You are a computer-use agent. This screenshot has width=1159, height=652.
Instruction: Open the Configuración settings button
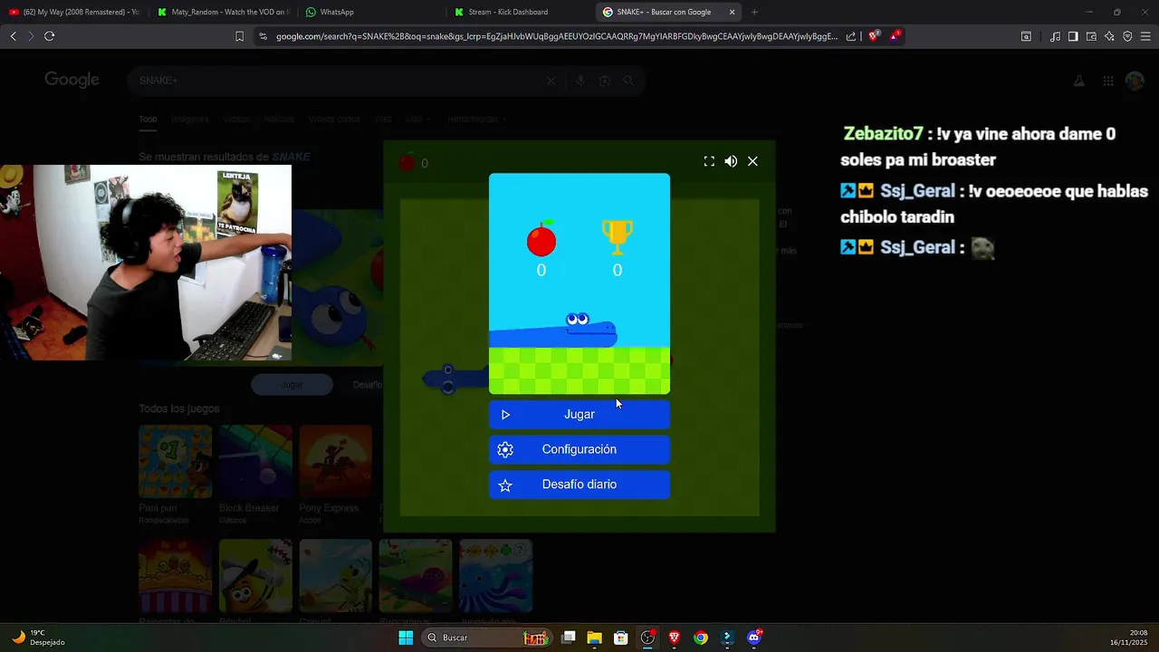(x=579, y=449)
